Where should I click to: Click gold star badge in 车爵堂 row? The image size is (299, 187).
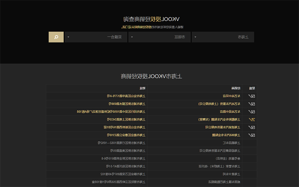pyautogui.click(x=252, y=120)
